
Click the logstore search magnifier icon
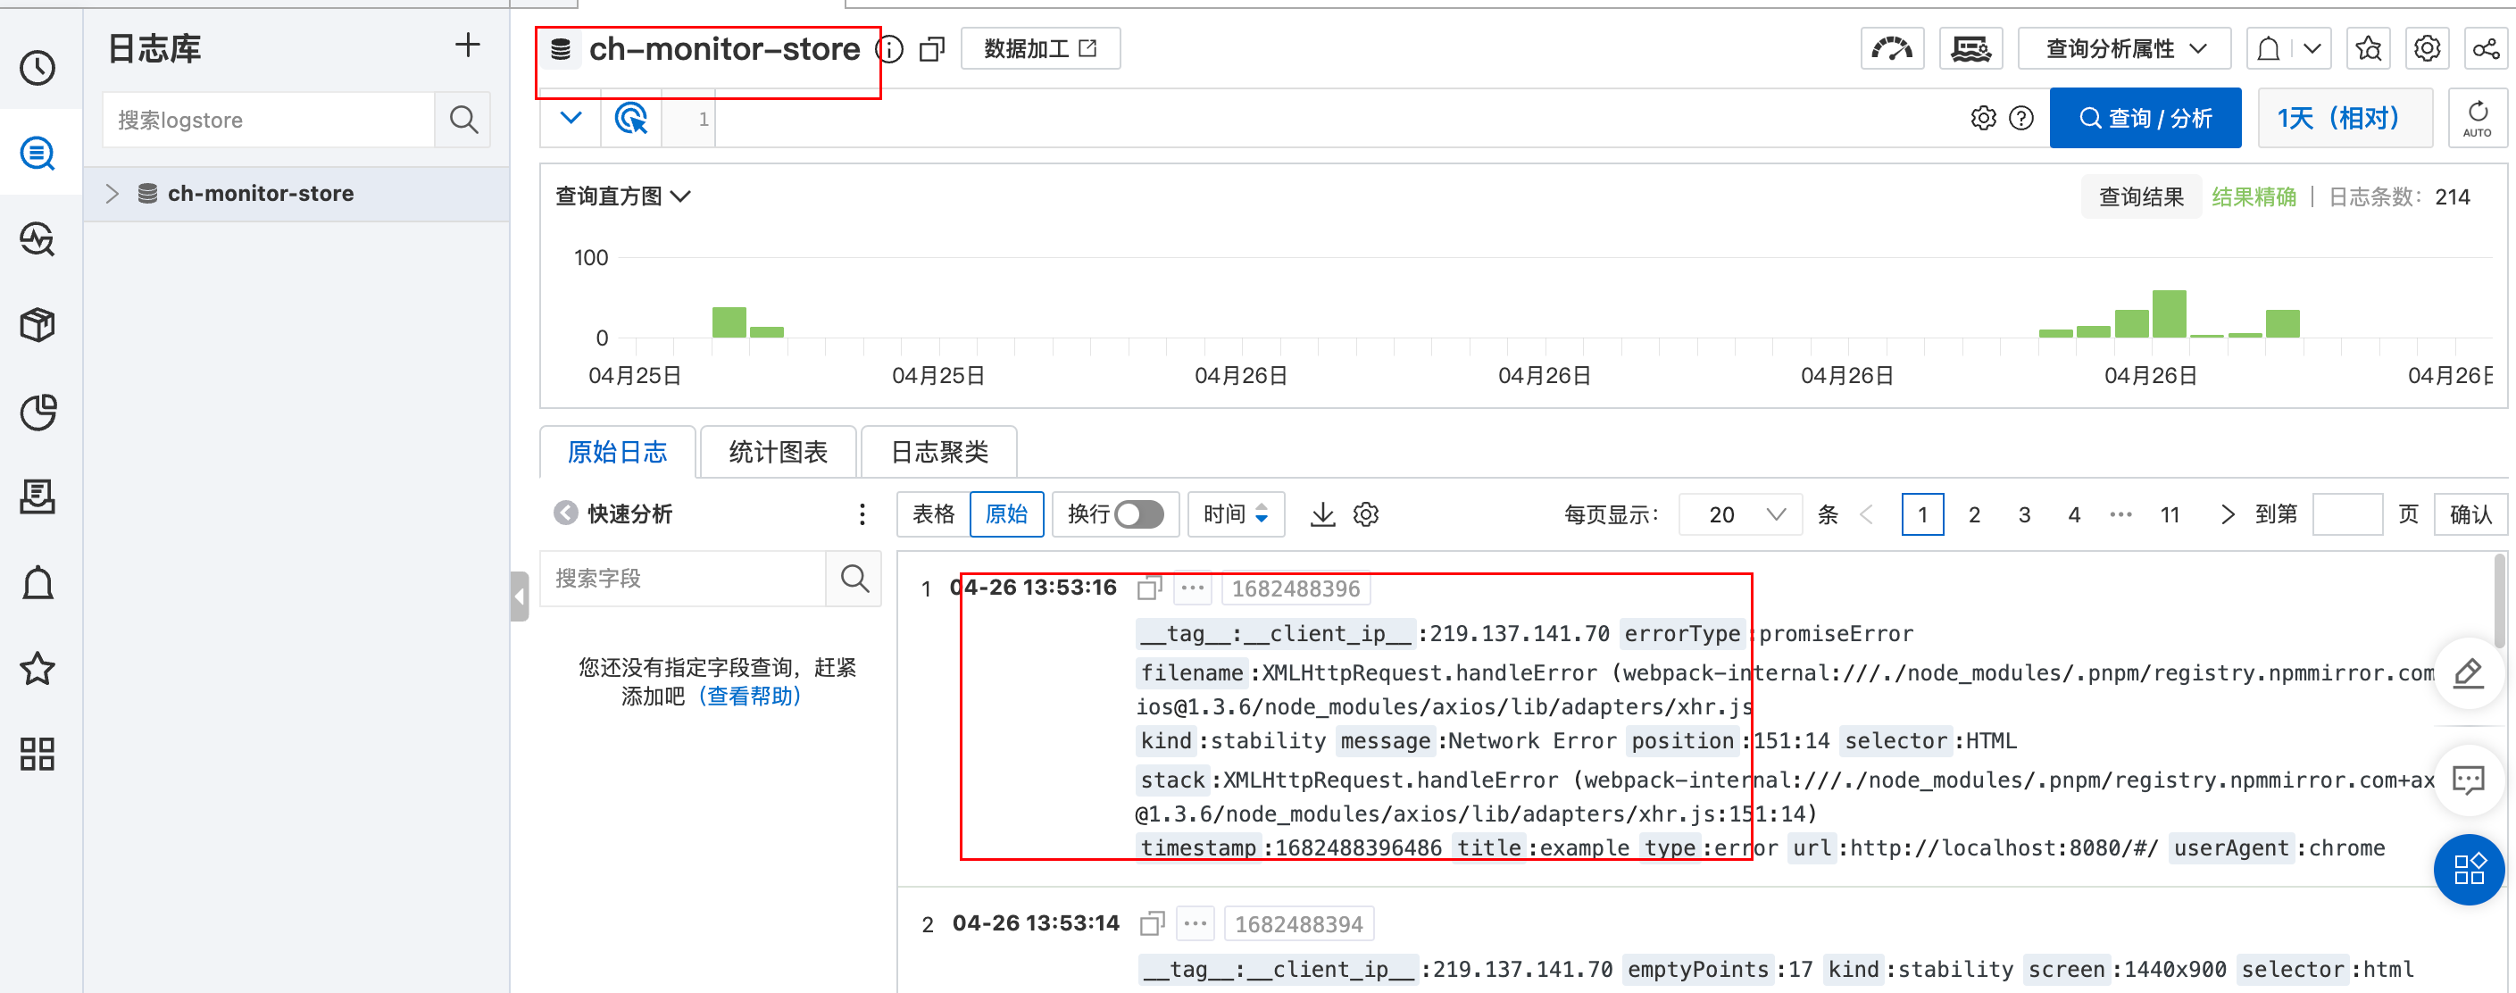pos(464,119)
